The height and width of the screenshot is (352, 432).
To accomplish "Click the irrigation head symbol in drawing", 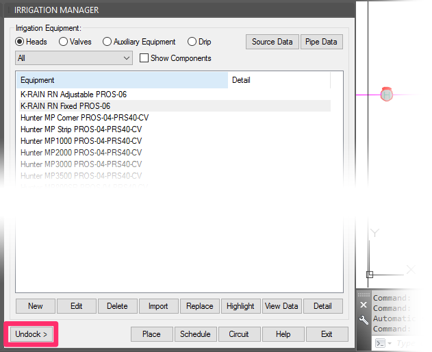I will tap(387, 95).
